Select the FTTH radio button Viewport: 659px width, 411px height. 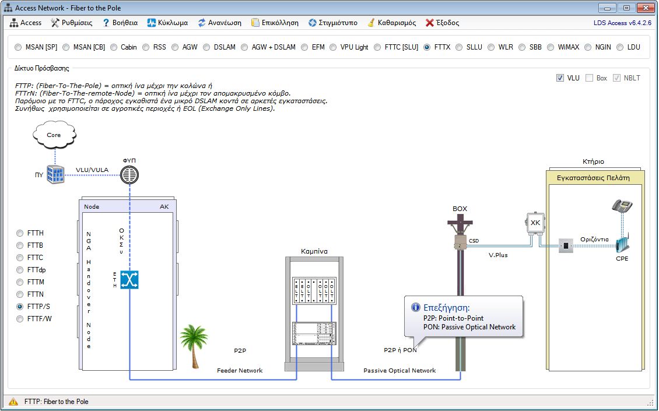20,232
